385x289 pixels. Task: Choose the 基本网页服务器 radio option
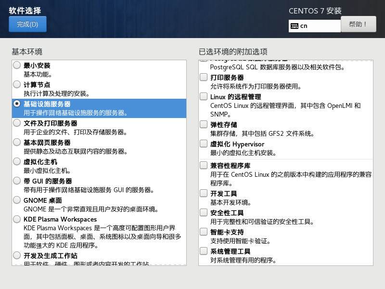pos(17,142)
